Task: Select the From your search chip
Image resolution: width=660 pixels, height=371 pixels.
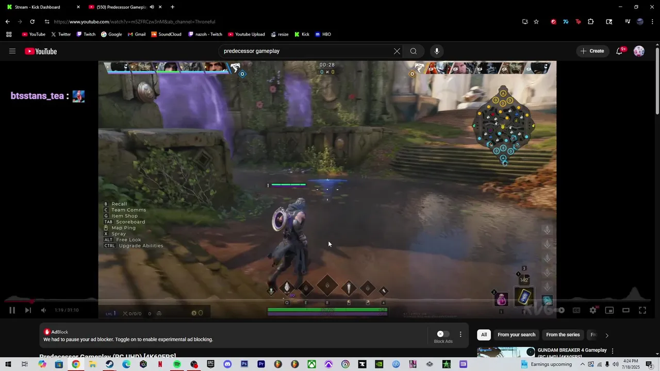Action: (516, 335)
